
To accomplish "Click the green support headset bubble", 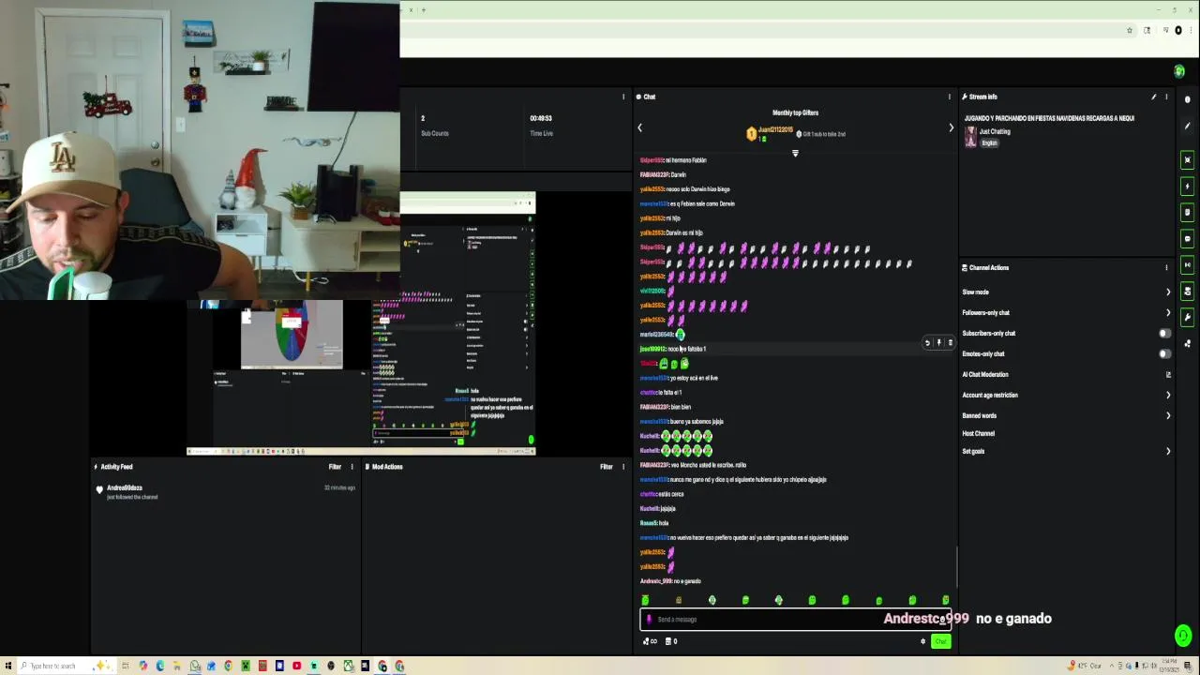I will pos(1183,637).
